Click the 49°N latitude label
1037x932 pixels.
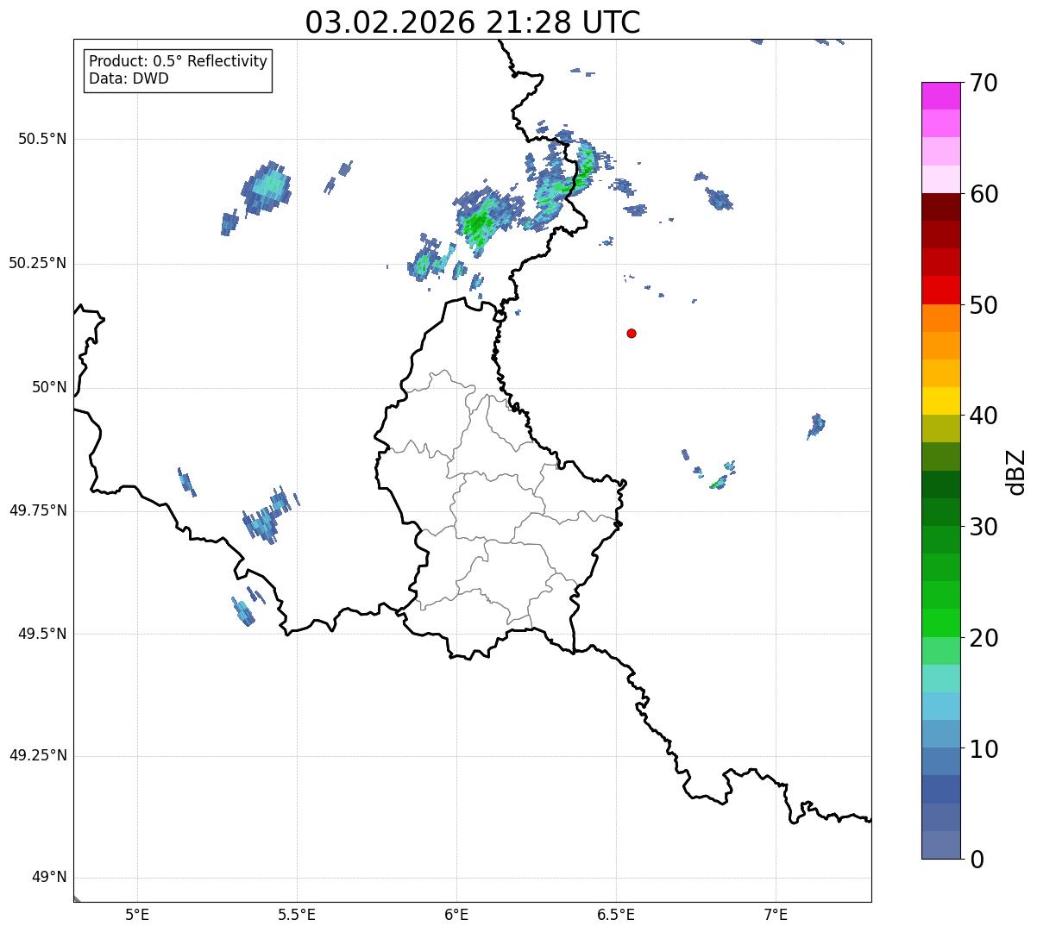pyautogui.click(x=49, y=878)
